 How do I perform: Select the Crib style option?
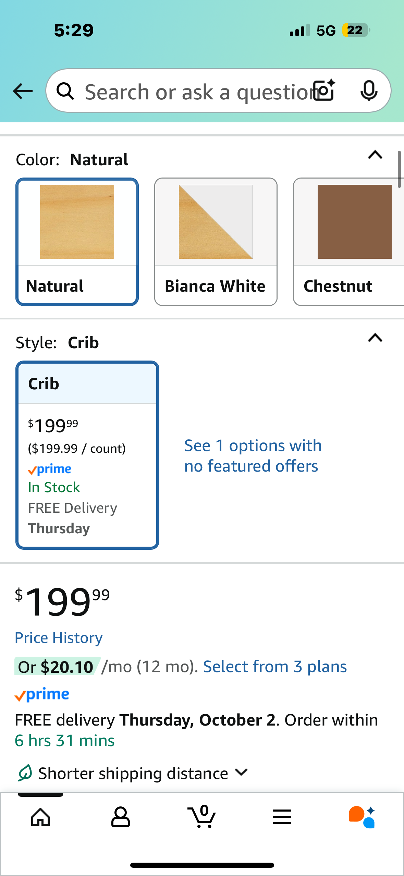click(x=87, y=455)
